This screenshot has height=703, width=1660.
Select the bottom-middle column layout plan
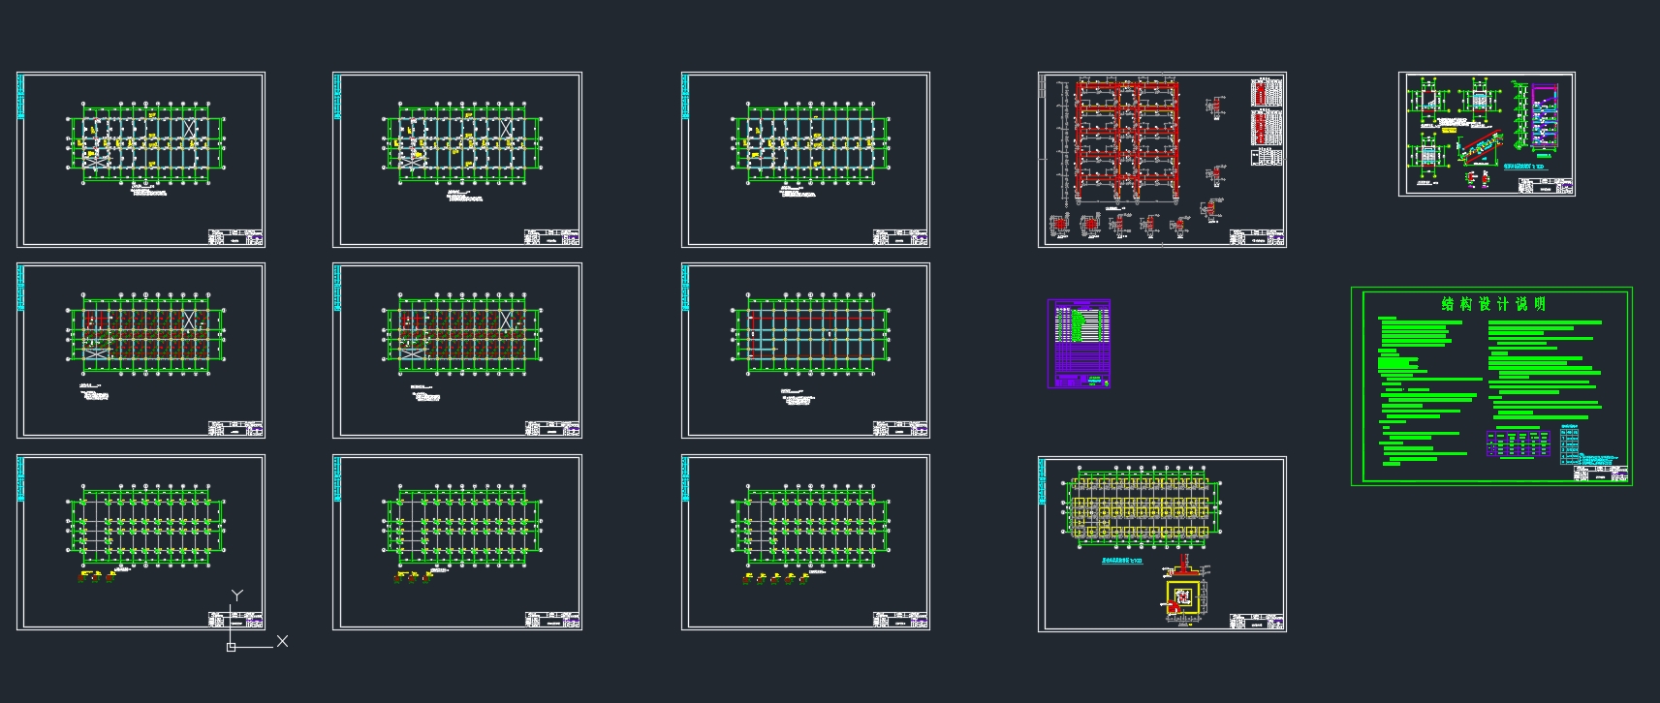pyautogui.click(x=463, y=528)
